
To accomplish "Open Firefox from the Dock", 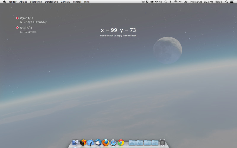I will click(x=106, y=142).
